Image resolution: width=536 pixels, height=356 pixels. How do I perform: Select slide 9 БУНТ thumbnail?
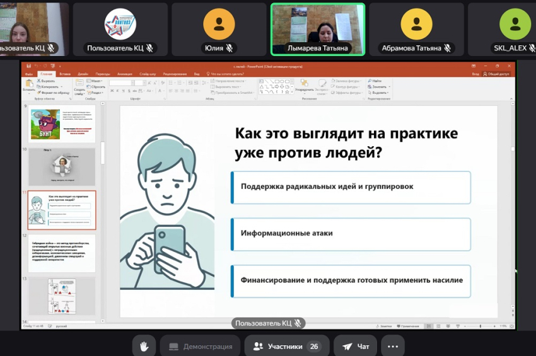pyautogui.click(x=62, y=123)
